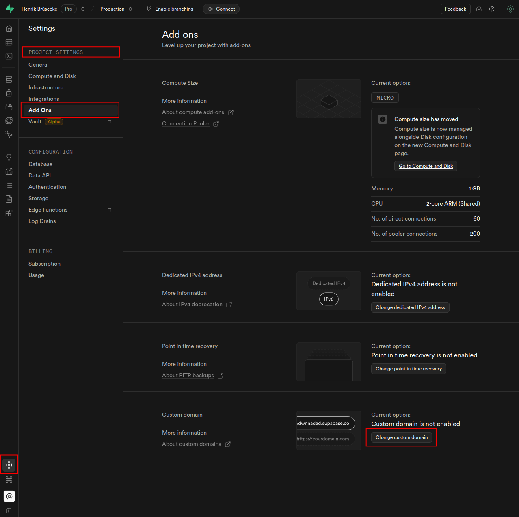Viewport: 519px width, 517px height.
Task: Open the About PITR backups link
Action: [x=192, y=375]
